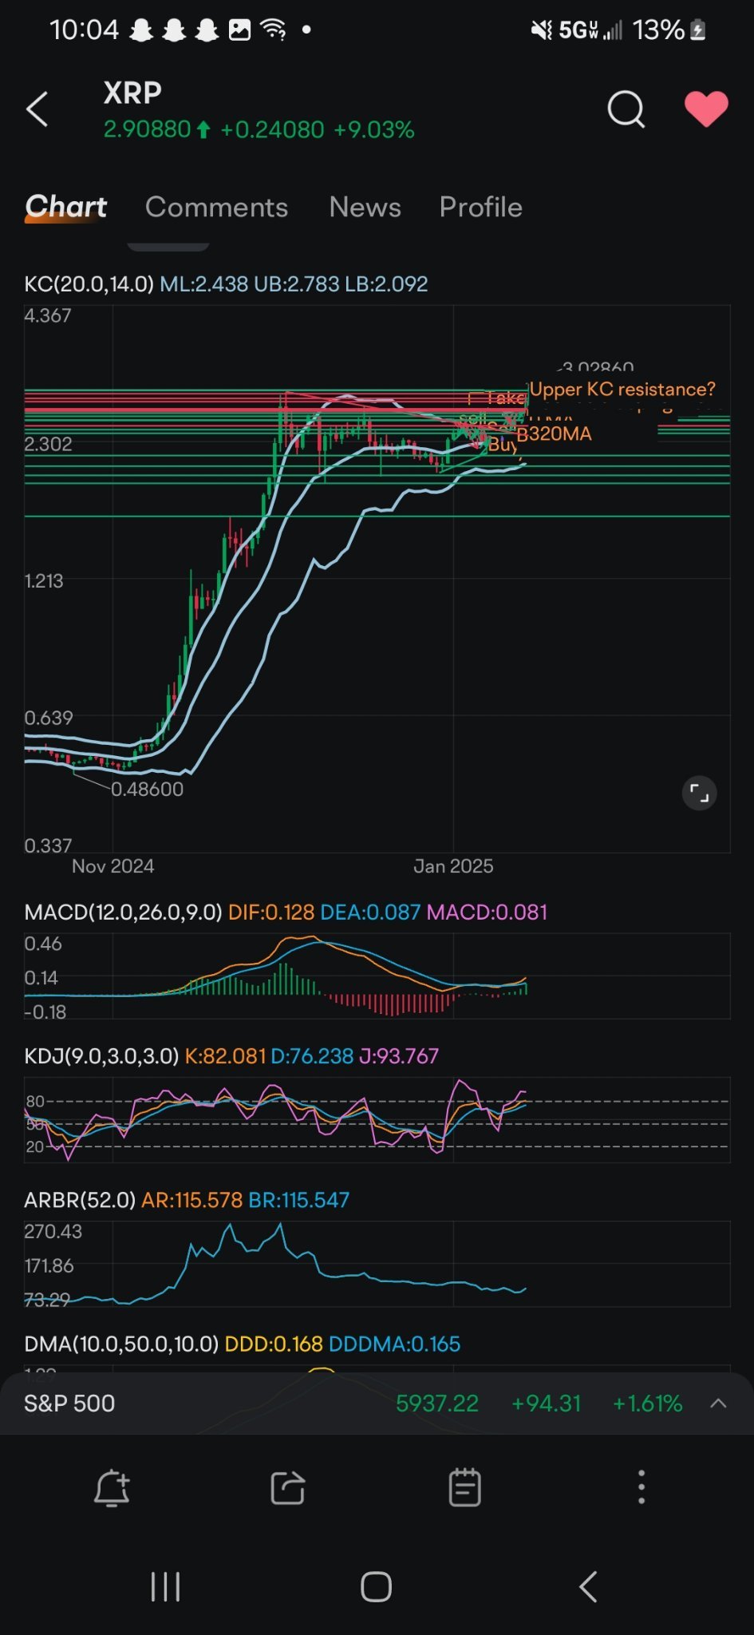Switch to the Comments tab
This screenshot has height=1635, width=754.
[x=216, y=208]
